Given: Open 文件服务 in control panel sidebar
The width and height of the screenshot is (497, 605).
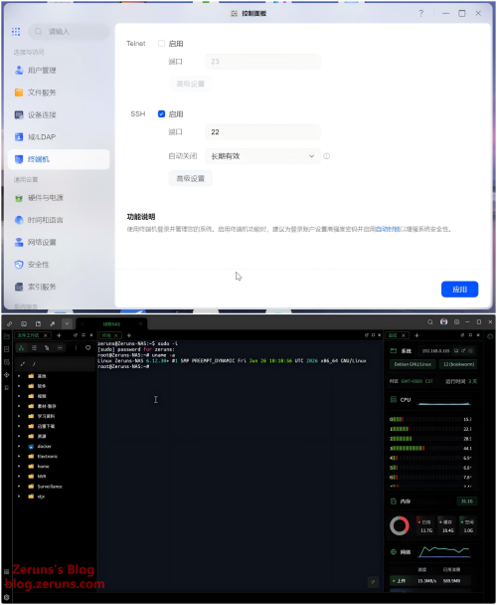Looking at the screenshot, I should 59,93.
